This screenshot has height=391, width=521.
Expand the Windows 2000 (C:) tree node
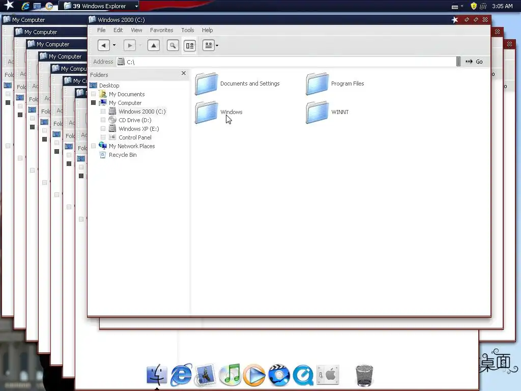[103, 111]
